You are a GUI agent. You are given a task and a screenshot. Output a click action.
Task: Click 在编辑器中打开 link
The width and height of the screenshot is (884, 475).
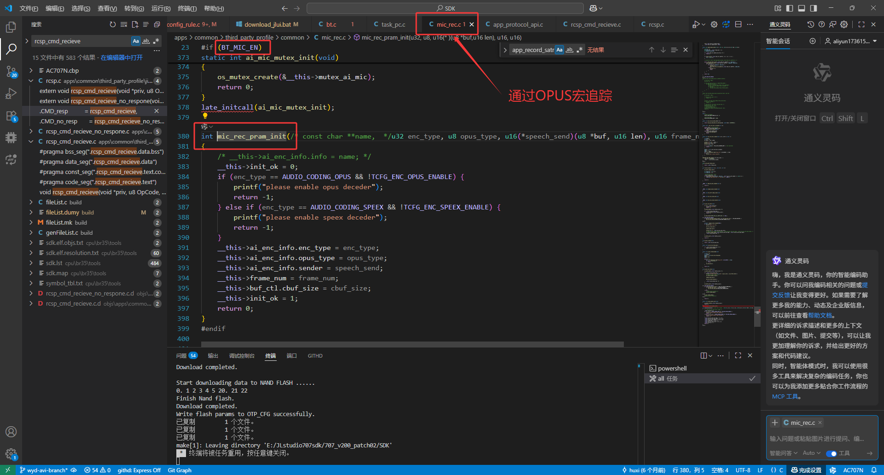(x=122, y=58)
